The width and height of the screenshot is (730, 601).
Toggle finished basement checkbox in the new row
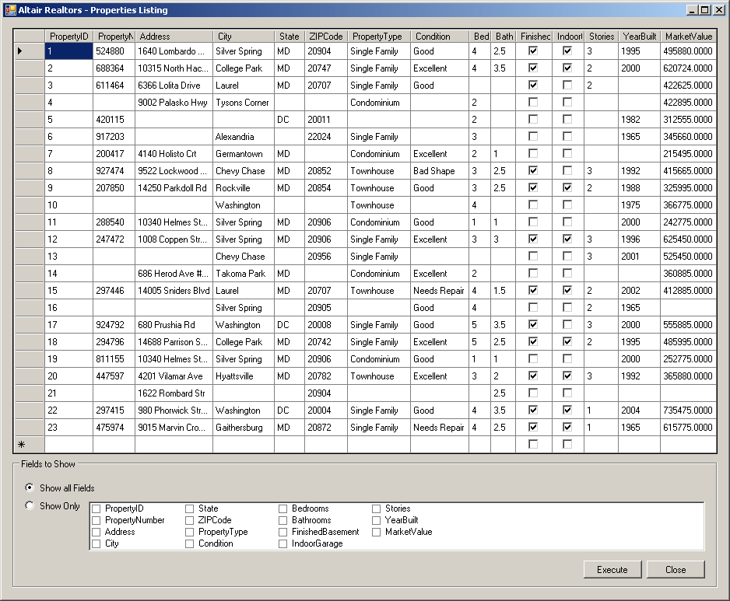[533, 444]
